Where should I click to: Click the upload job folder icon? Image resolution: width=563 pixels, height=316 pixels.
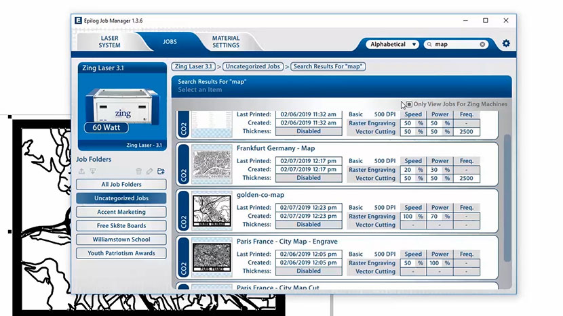tap(82, 172)
